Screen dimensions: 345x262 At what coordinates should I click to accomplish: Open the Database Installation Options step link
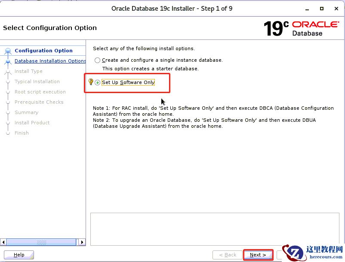point(50,61)
